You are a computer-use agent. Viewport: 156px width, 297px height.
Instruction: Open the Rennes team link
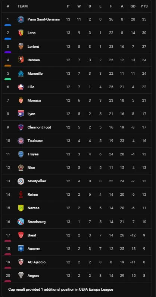click(34, 60)
